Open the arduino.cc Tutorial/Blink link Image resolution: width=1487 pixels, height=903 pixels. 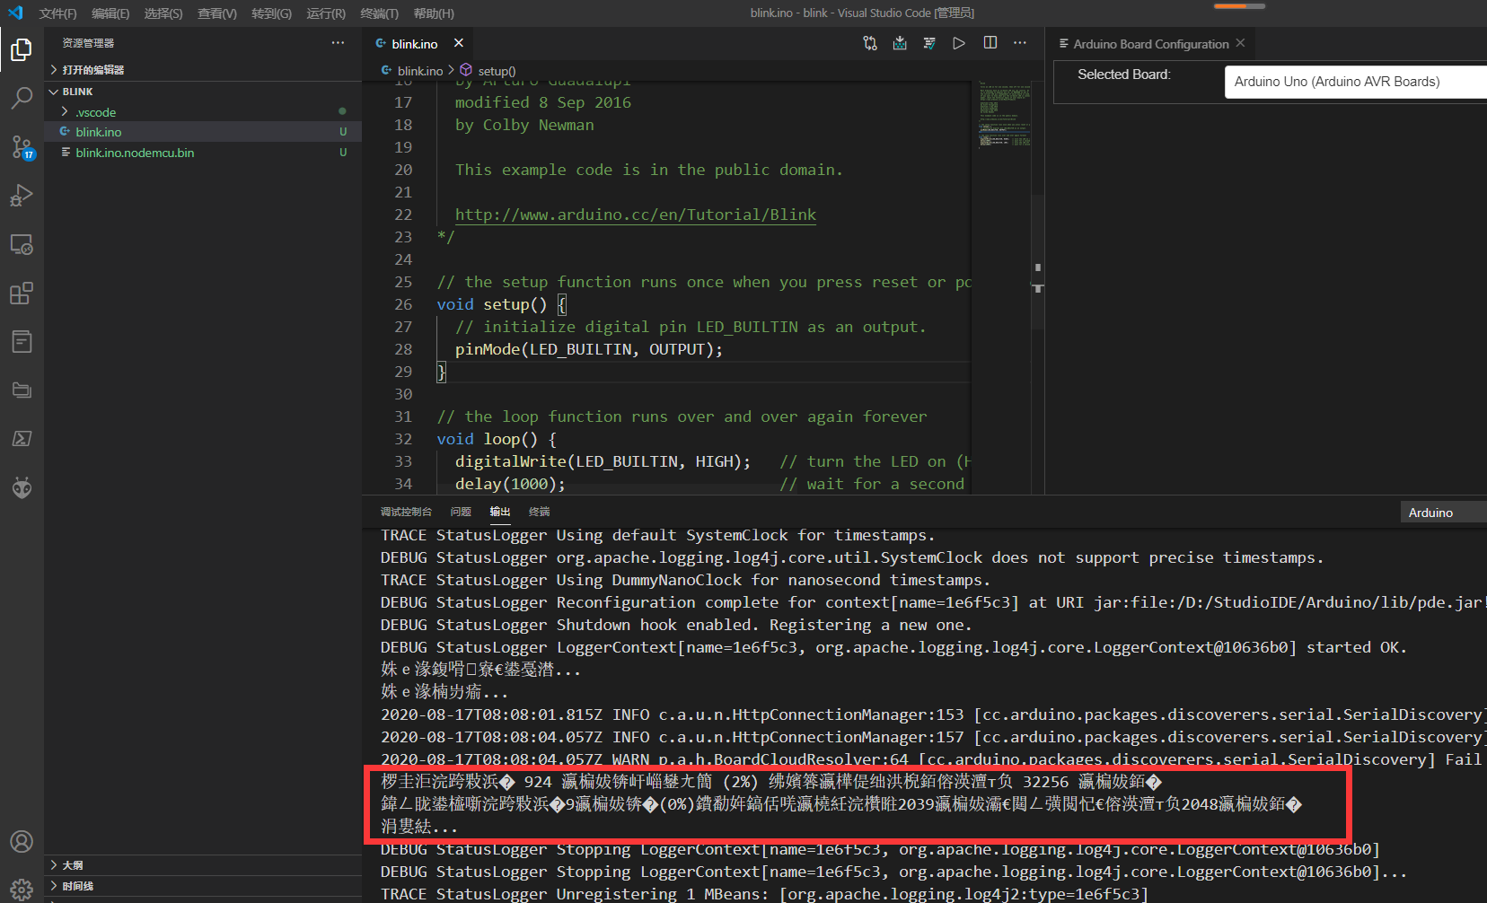click(635, 215)
